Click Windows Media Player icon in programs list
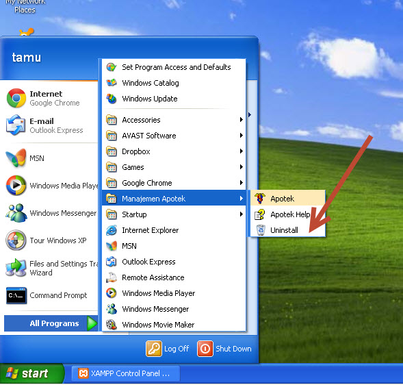This screenshot has height=385, width=403. pyautogui.click(x=112, y=293)
